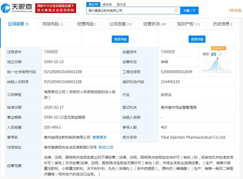243x179 pixels.
Task: Click the 认证后获得 badge
Action: pyautogui.click(x=218, y=48)
